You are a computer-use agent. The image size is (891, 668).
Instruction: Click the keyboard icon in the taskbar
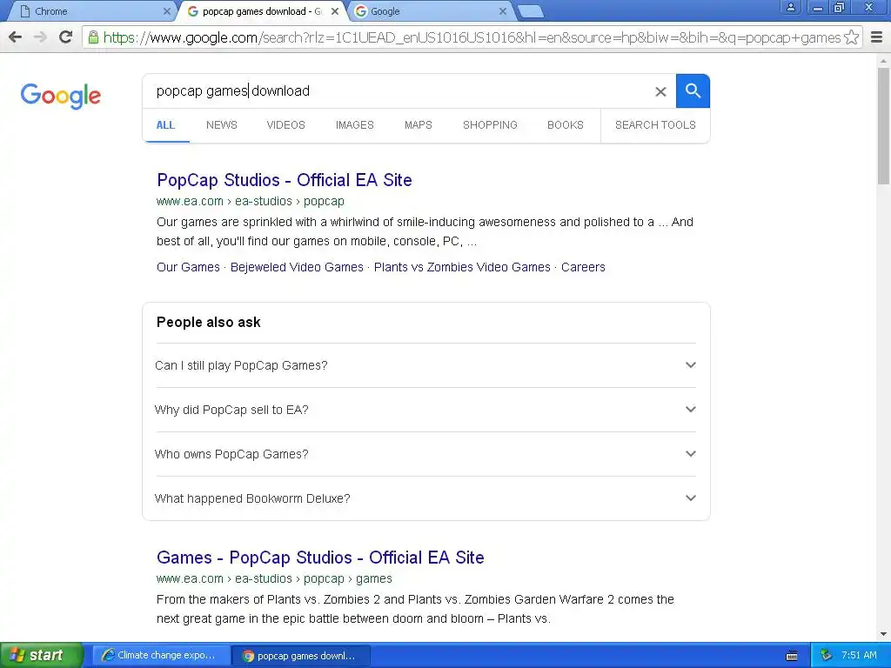click(792, 656)
